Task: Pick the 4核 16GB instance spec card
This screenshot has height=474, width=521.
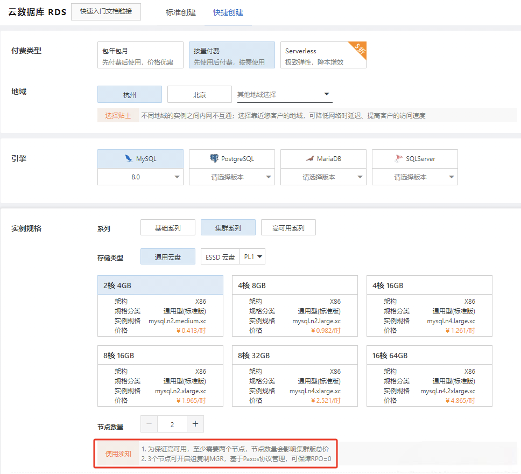Action: (430, 306)
